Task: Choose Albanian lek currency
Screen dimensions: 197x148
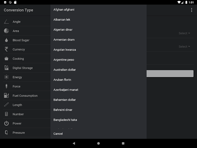Action: click(x=98, y=20)
